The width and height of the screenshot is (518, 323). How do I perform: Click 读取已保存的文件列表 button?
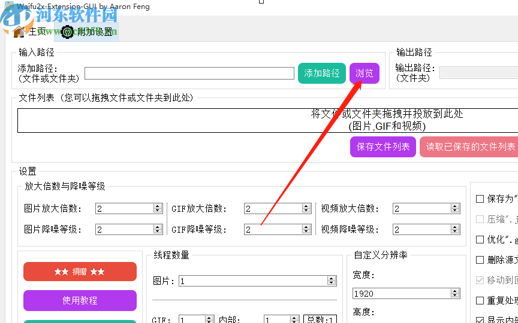point(470,147)
